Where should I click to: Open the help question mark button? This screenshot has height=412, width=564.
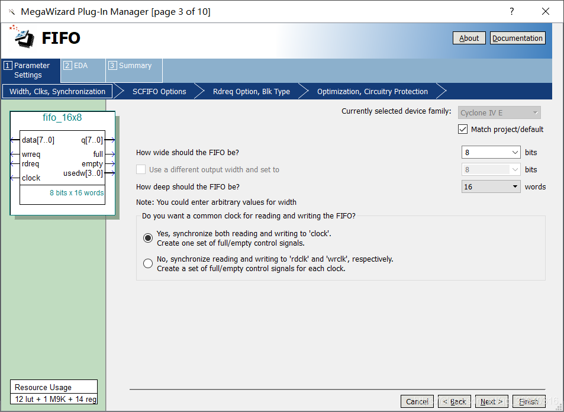point(511,11)
